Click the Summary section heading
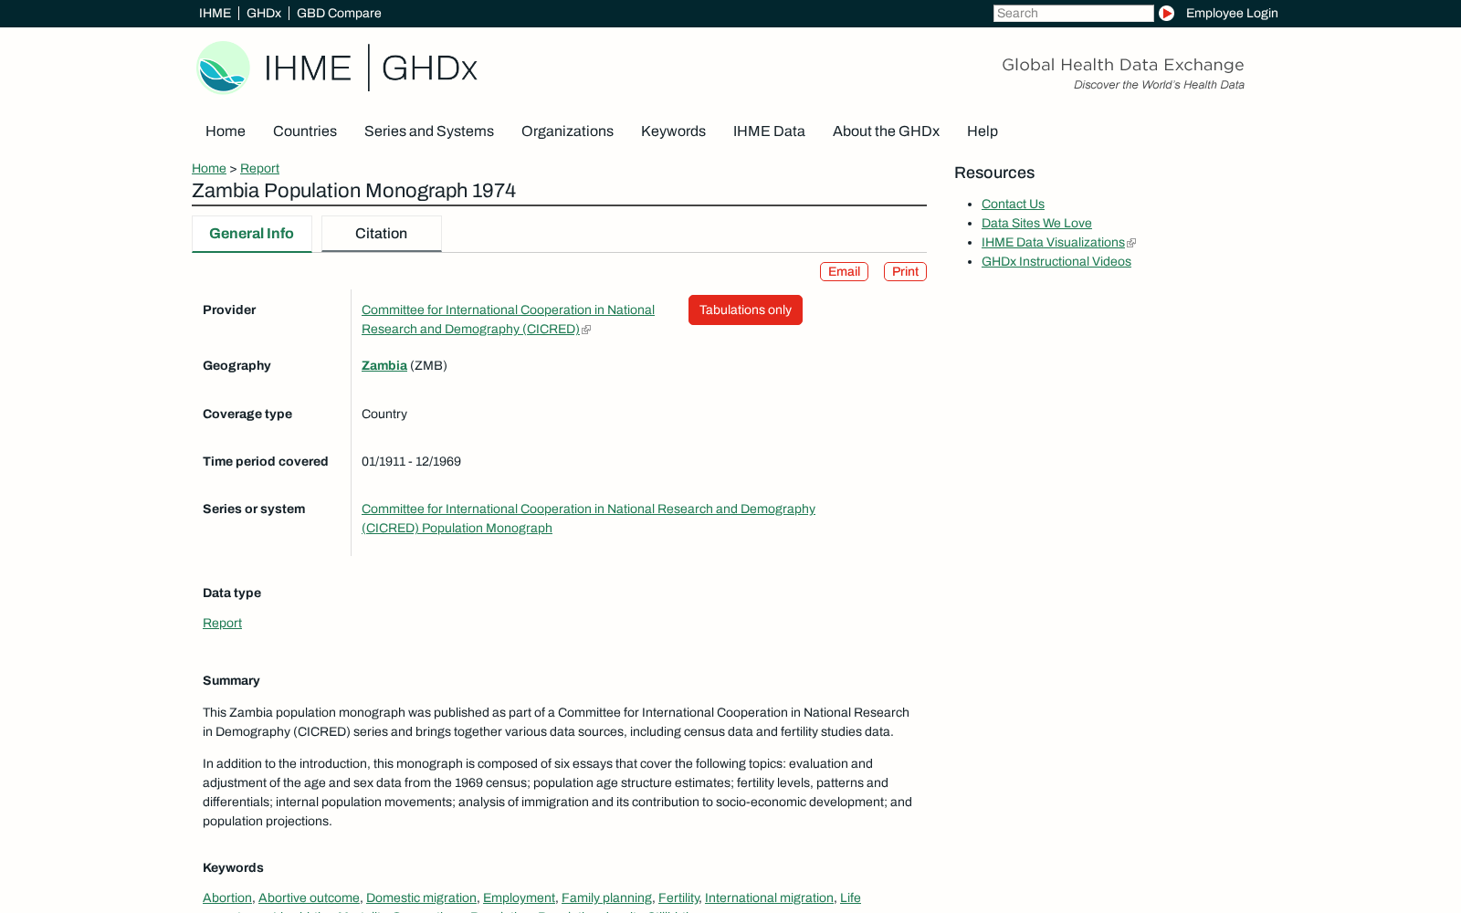The width and height of the screenshot is (1461, 913). pyautogui.click(x=231, y=680)
